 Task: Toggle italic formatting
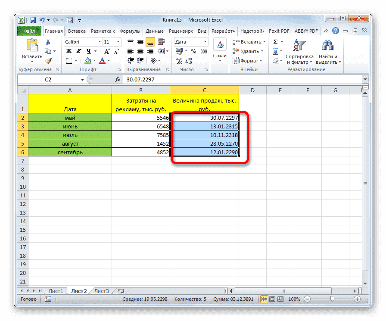(x=78, y=51)
